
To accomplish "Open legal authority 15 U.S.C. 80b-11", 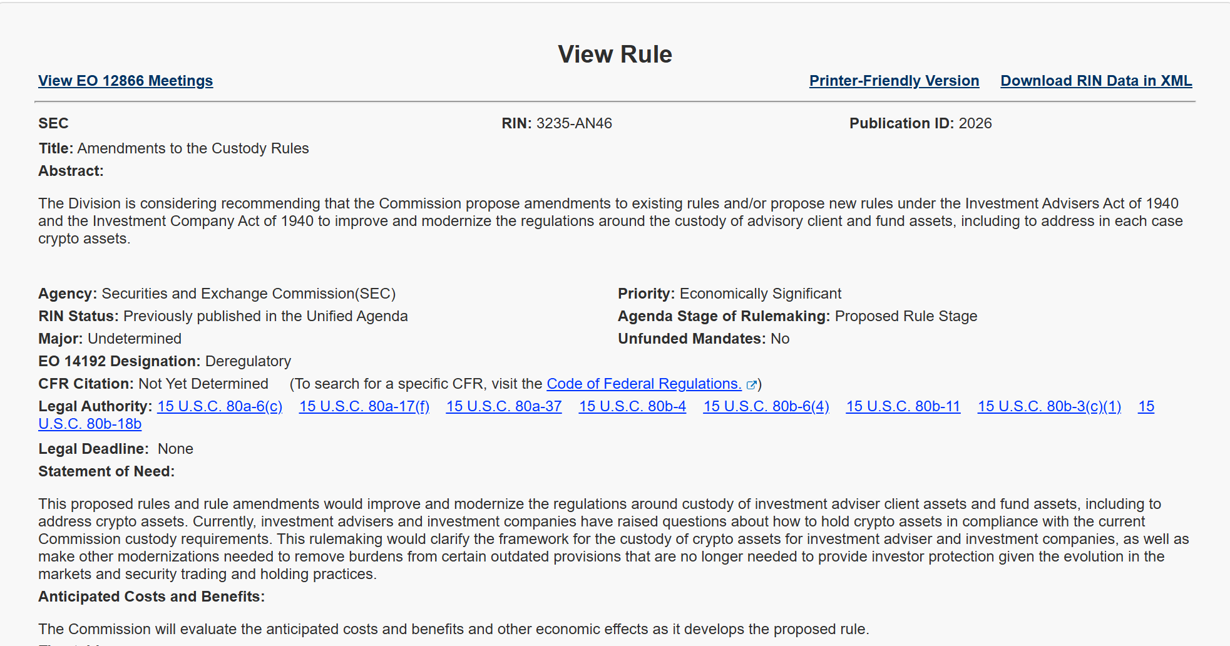I will click(903, 406).
